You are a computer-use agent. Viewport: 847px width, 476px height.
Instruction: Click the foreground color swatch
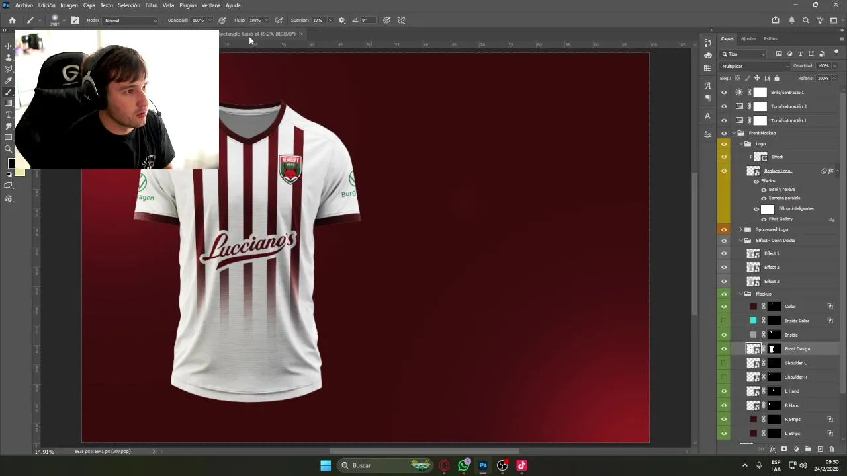pyautogui.click(x=11, y=163)
